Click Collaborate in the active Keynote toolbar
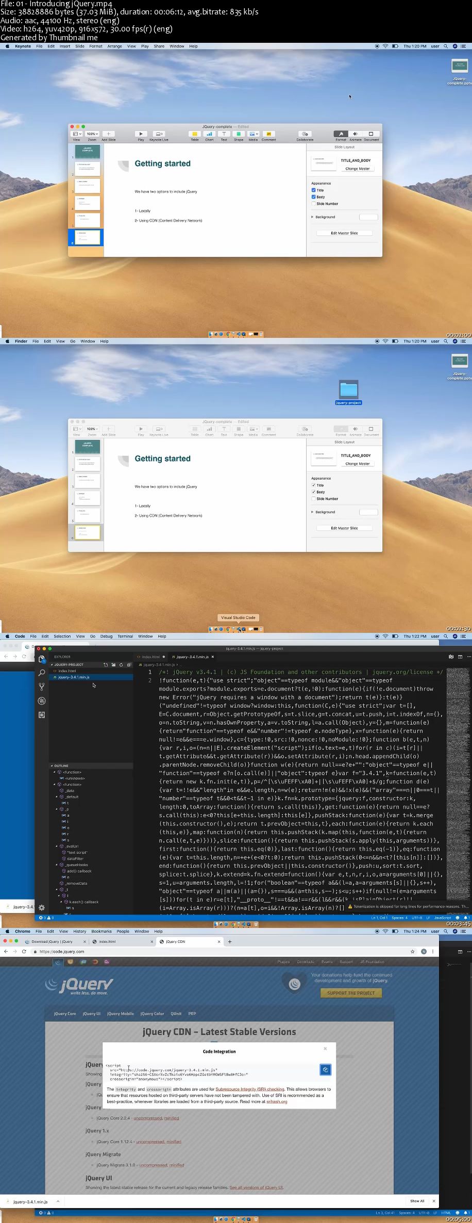The image size is (472, 1223). tap(305, 134)
